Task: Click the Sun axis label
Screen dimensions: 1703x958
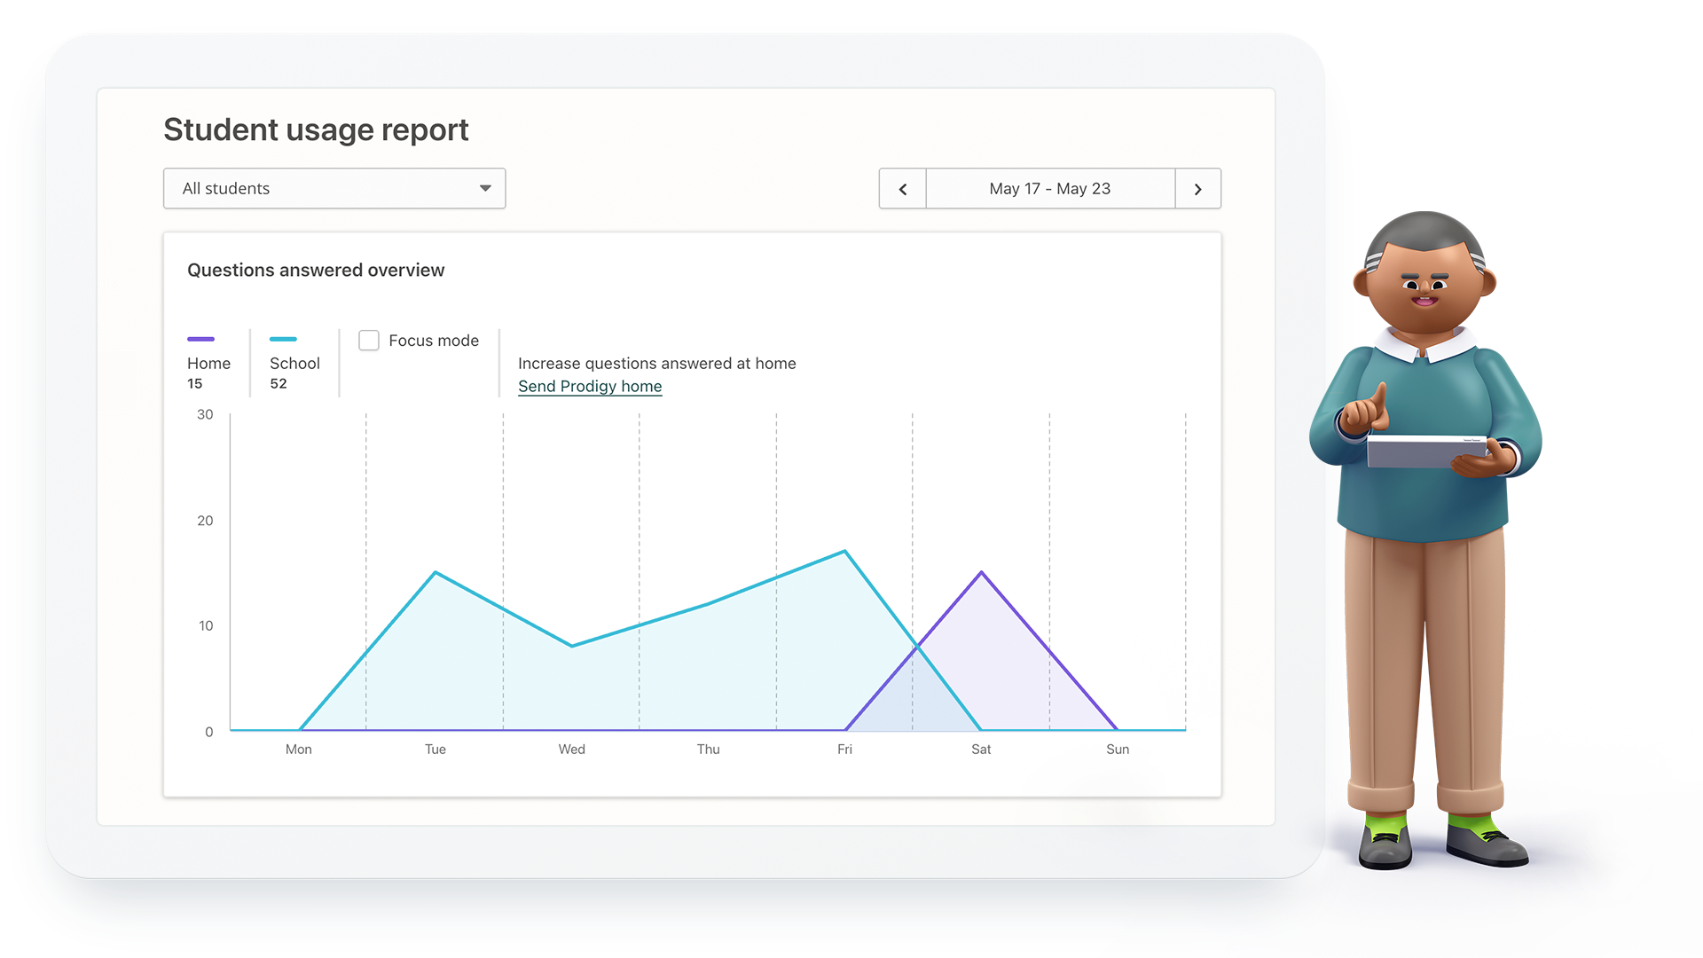Action: coord(1118,750)
